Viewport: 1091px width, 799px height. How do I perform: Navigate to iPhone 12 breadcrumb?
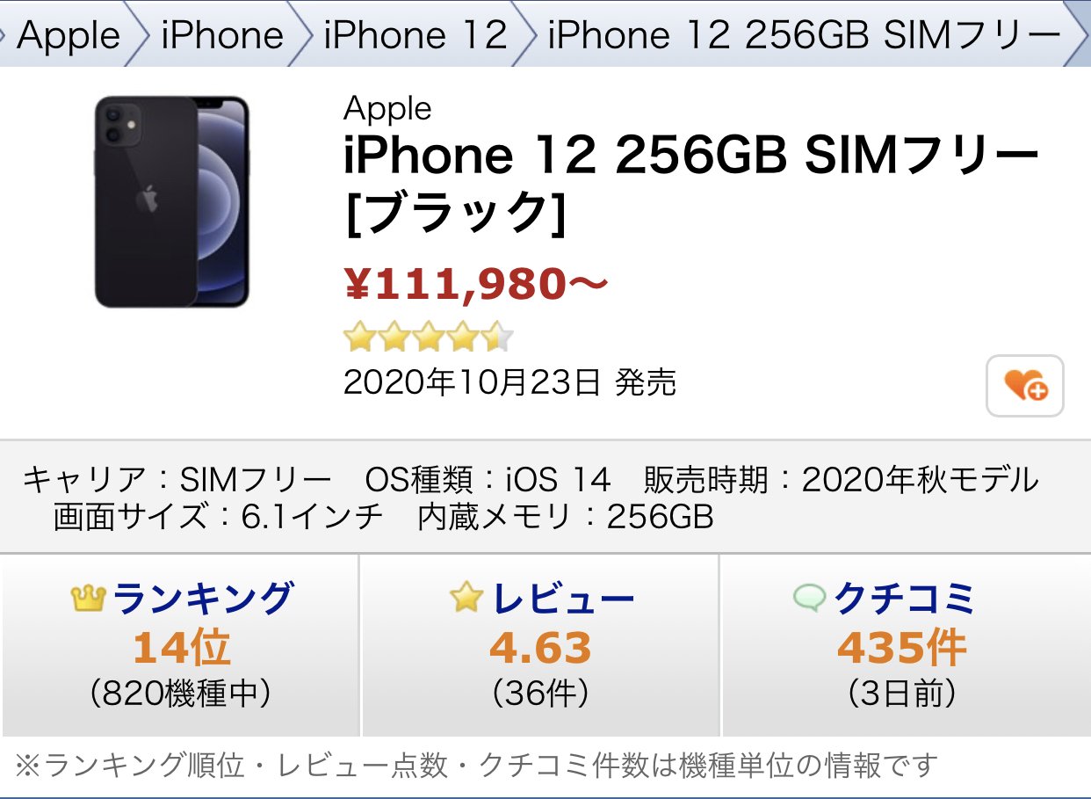(415, 35)
